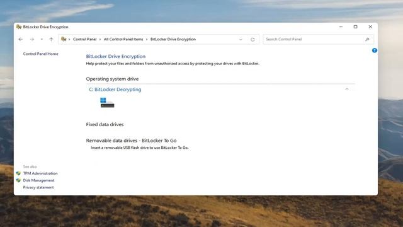This screenshot has height=227, width=403.
Task: Click chevron after All Control Panel Items
Action: click(x=147, y=39)
